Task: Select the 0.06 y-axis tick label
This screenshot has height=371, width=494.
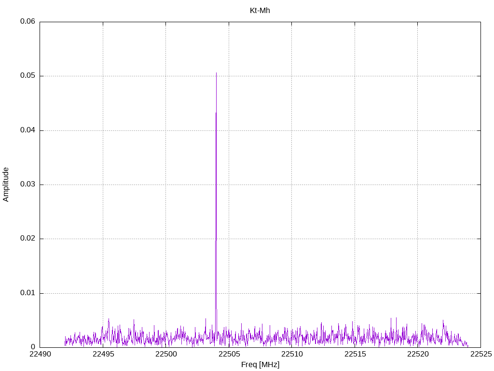Action: (x=27, y=21)
